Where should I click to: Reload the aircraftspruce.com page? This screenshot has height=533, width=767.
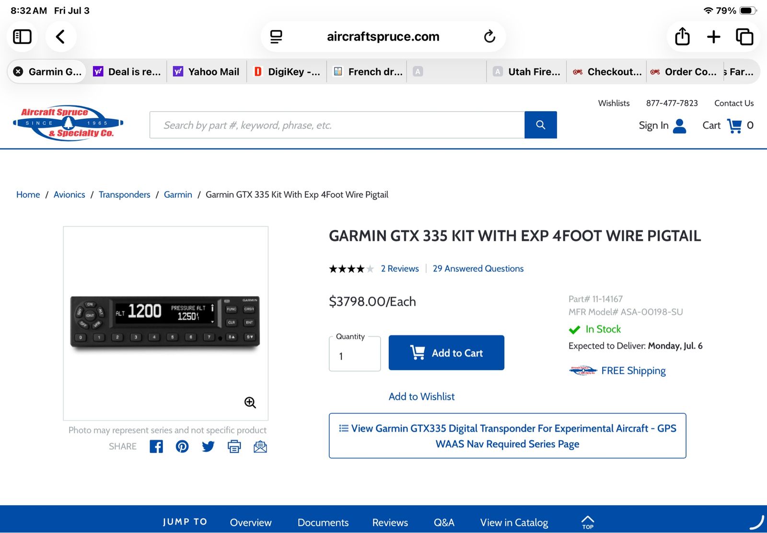489,36
